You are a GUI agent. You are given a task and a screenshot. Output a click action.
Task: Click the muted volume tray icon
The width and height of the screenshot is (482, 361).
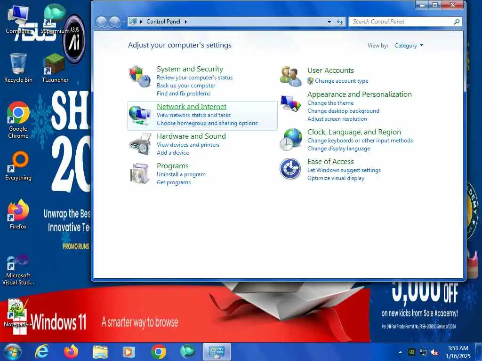point(434,352)
